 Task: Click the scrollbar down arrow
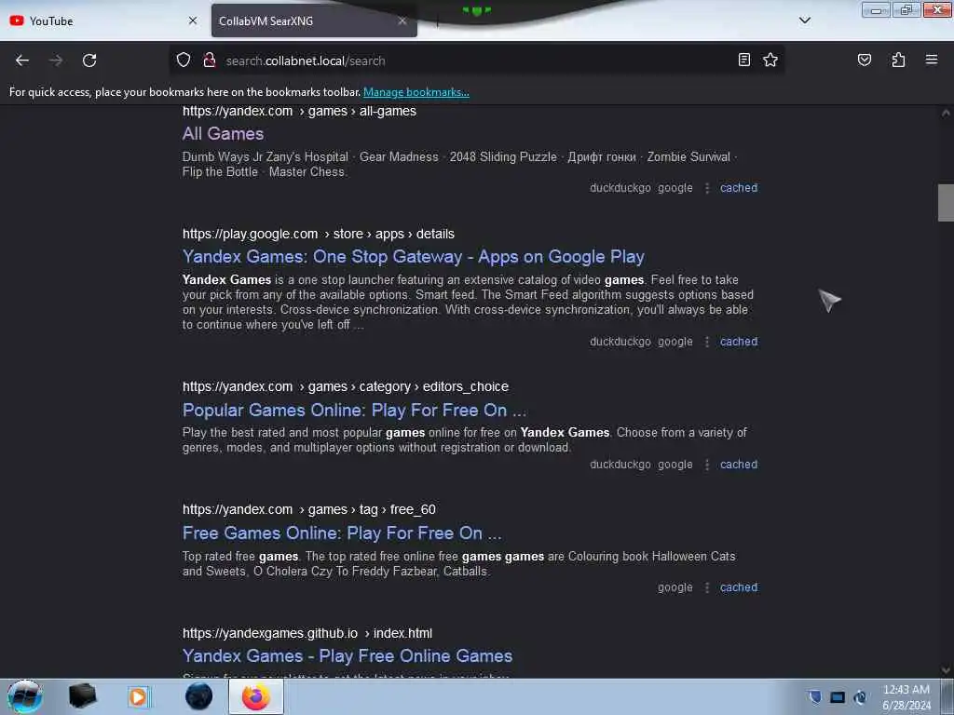click(946, 670)
